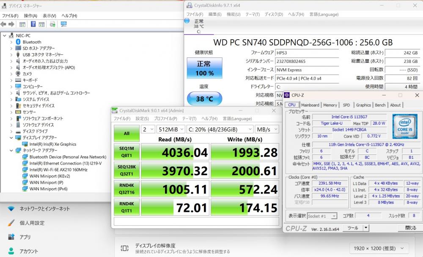The image size is (423, 257).
Task: Expand the センサー tree node
Action: [11, 112]
